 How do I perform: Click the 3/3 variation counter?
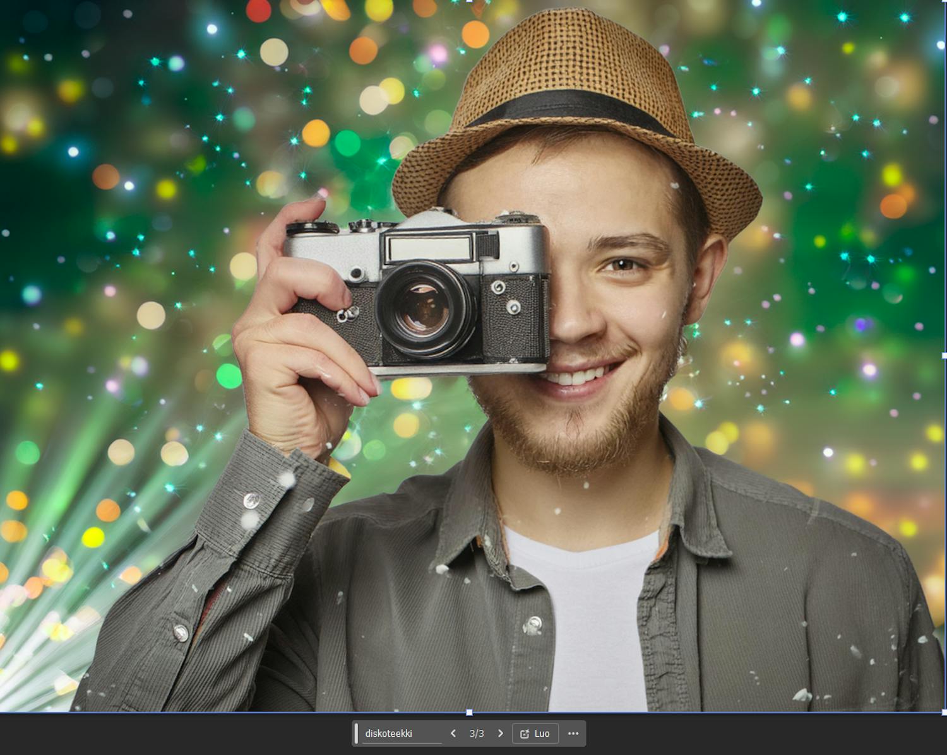pyautogui.click(x=477, y=734)
